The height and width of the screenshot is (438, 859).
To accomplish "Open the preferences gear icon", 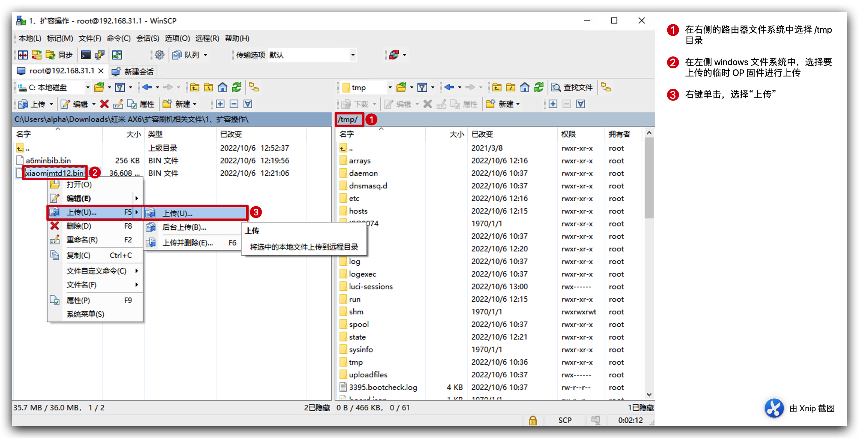I will tap(160, 55).
